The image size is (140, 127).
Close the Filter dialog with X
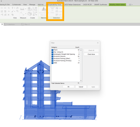tap(98, 43)
